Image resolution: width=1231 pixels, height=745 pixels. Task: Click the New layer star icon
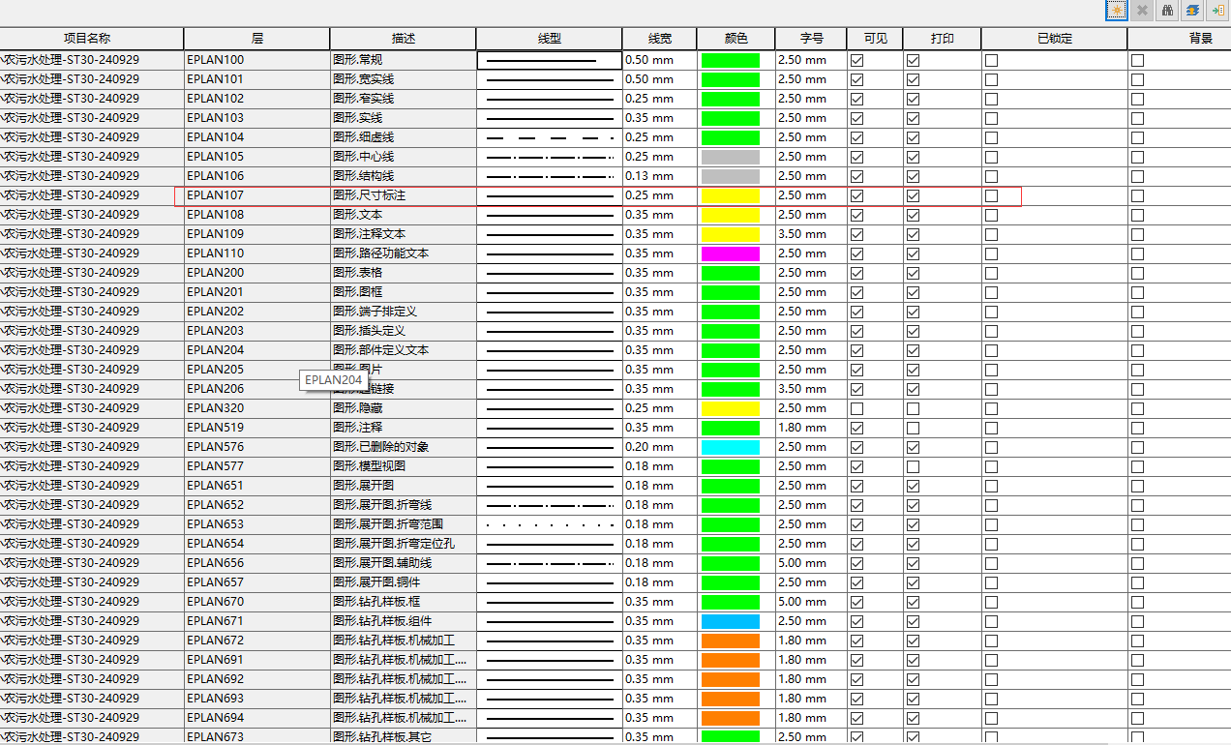(x=1117, y=11)
